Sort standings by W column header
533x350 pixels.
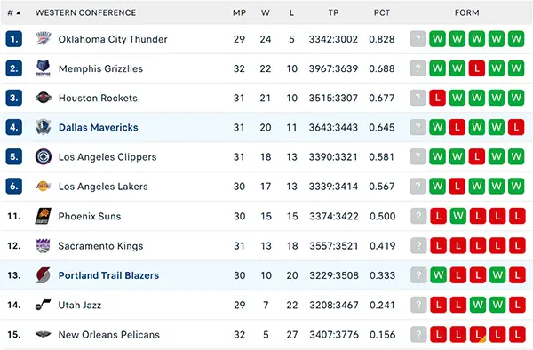tap(266, 13)
